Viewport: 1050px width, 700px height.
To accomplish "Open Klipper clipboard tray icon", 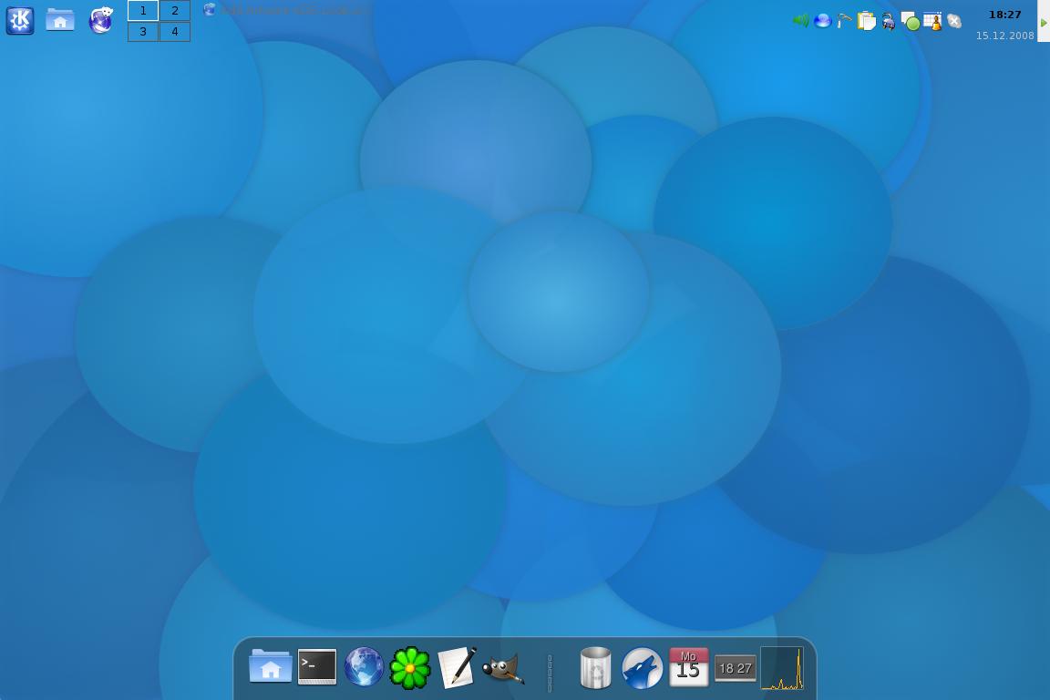I will coord(867,22).
